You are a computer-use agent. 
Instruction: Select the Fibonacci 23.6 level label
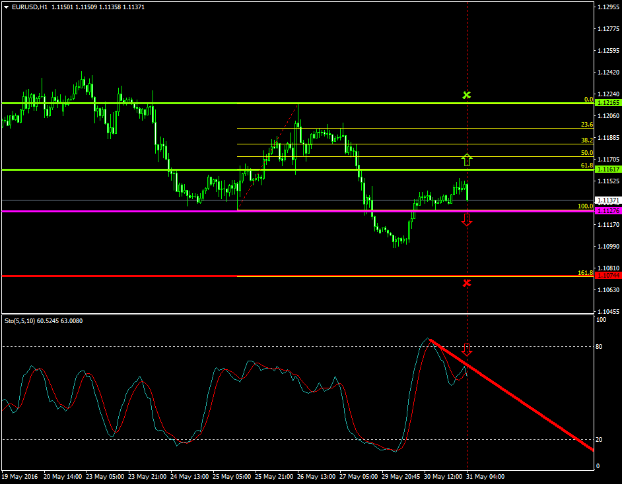586,124
